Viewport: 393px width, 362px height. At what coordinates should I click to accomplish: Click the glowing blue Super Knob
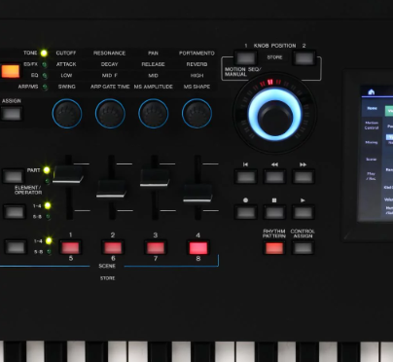pyautogui.click(x=275, y=114)
